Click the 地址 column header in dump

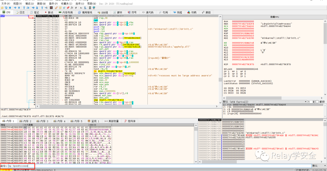pos(12,125)
